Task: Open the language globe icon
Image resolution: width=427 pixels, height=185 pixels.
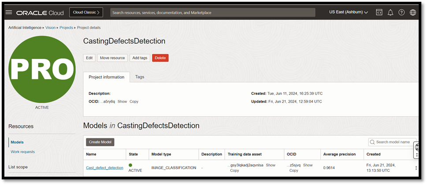Action: 413,12
